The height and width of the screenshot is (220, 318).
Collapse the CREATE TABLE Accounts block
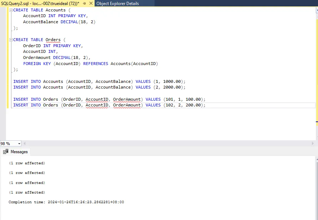coord(11,10)
